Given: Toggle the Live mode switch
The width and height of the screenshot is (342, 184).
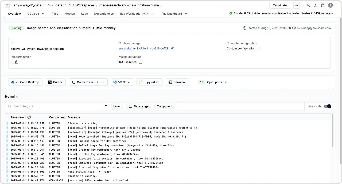Looking at the screenshot, I should tap(327, 106).
